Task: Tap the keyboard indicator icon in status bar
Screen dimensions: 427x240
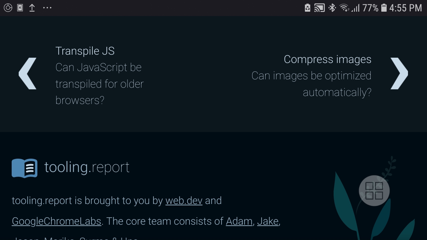Action: [20, 7]
